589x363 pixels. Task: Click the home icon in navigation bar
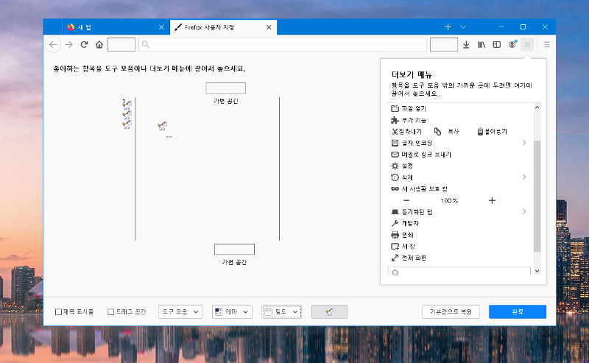pyautogui.click(x=99, y=45)
